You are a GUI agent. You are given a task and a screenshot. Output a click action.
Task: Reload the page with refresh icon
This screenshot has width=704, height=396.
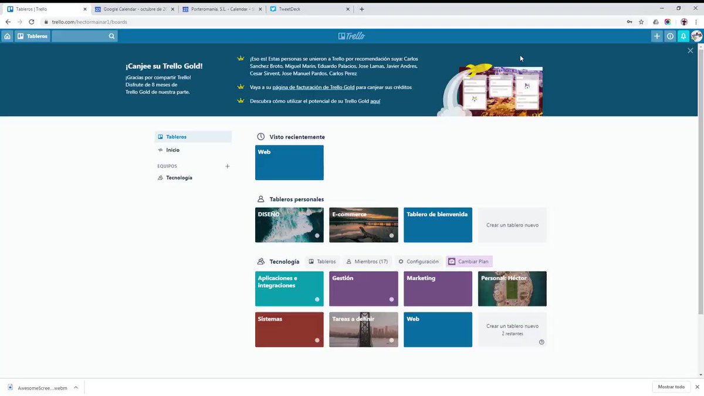(32, 22)
